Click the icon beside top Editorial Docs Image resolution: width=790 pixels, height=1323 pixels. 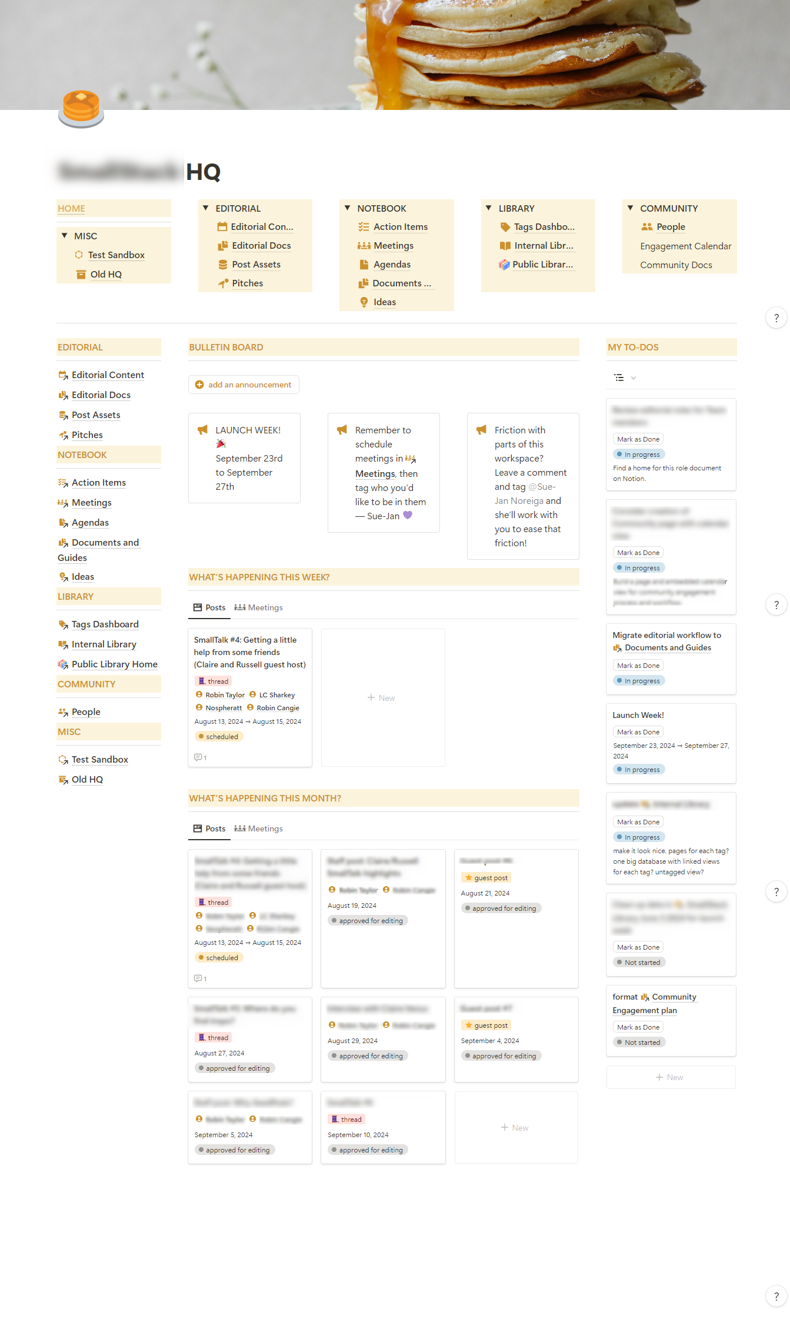(223, 246)
